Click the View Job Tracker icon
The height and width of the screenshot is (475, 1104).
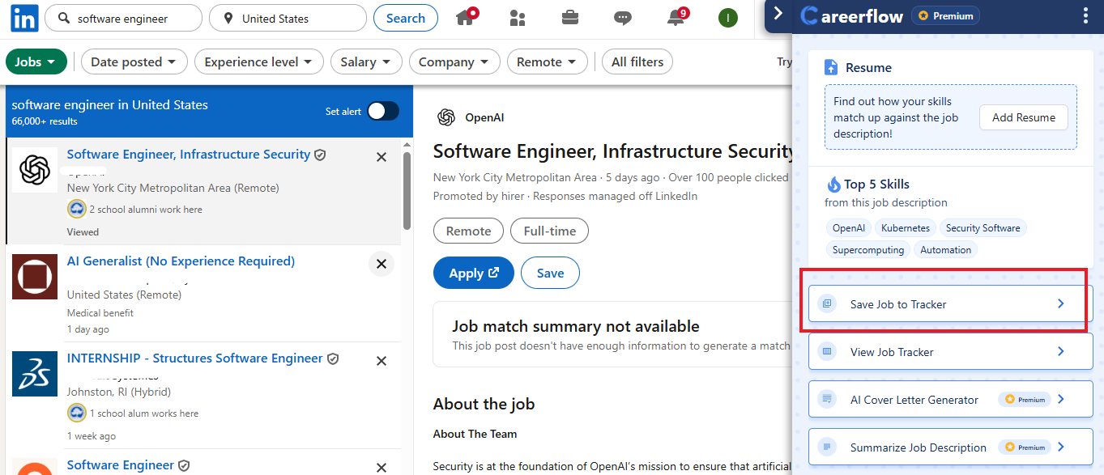pyautogui.click(x=827, y=352)
